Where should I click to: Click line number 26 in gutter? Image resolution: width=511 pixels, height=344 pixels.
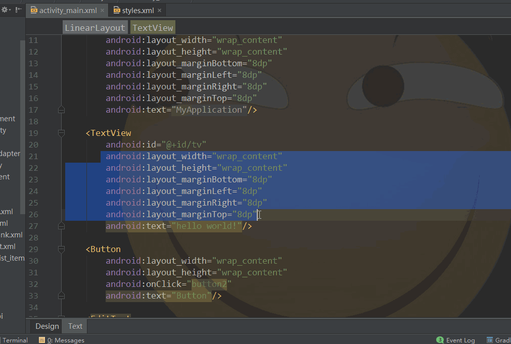click(x=33, y=214)
